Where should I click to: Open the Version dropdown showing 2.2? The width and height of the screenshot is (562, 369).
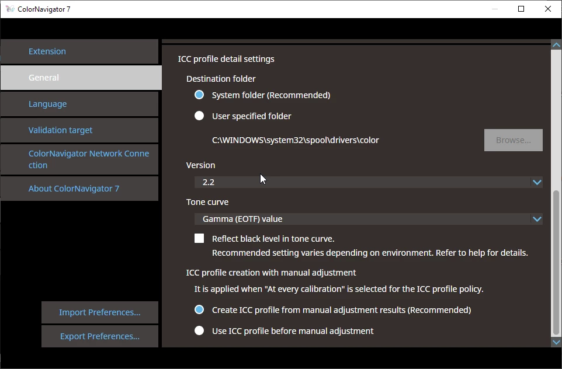369,182
